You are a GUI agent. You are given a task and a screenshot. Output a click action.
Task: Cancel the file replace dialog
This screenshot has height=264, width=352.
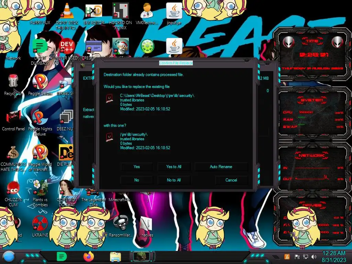coord(231,180)
